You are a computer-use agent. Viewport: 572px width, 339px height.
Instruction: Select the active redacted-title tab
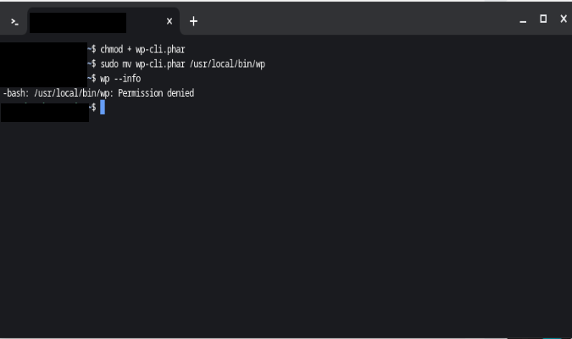[103, 21]
